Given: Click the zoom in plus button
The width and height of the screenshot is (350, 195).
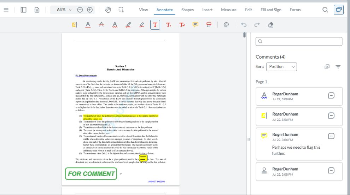Looking at the screenshot, I should (x=90, y=10).
